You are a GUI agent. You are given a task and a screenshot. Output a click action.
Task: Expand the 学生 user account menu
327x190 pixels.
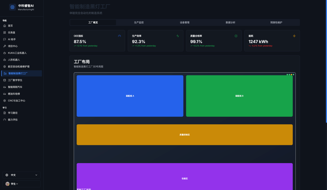pyautogui.click(x=21, y=184)
